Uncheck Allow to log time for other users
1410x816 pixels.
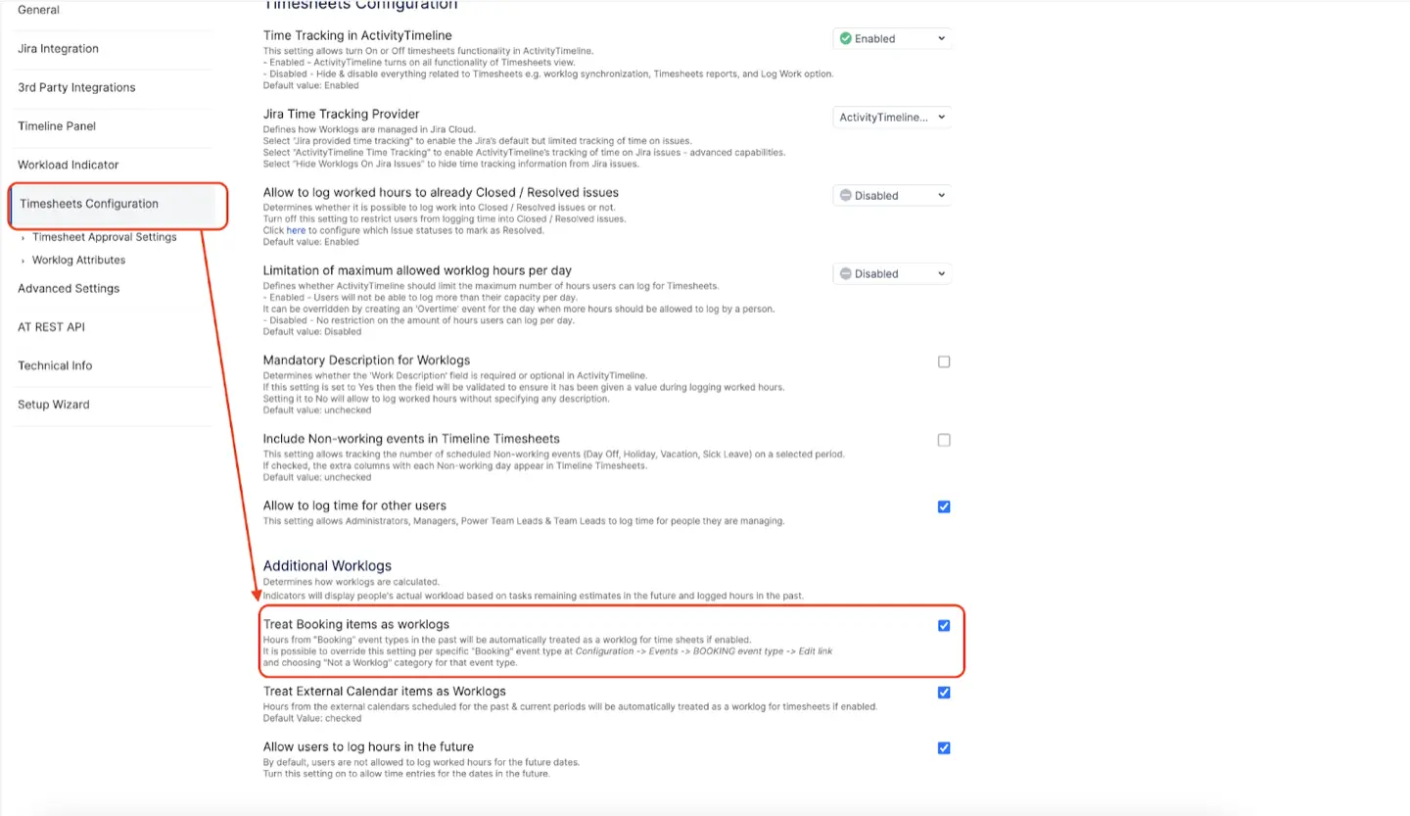(943, 506)
